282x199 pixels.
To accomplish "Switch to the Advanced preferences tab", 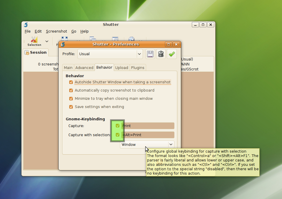I will (x=84, y=68).
